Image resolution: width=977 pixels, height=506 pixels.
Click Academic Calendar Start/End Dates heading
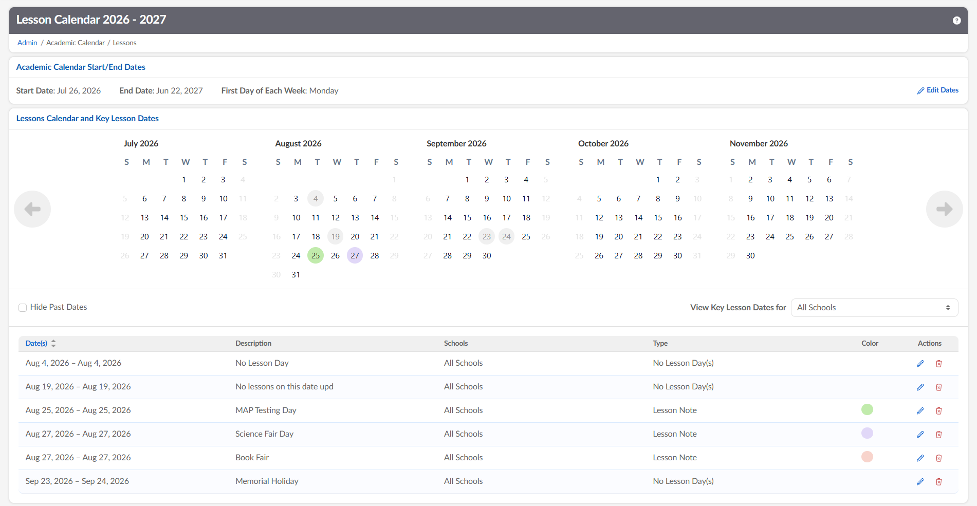coord(81,67)
